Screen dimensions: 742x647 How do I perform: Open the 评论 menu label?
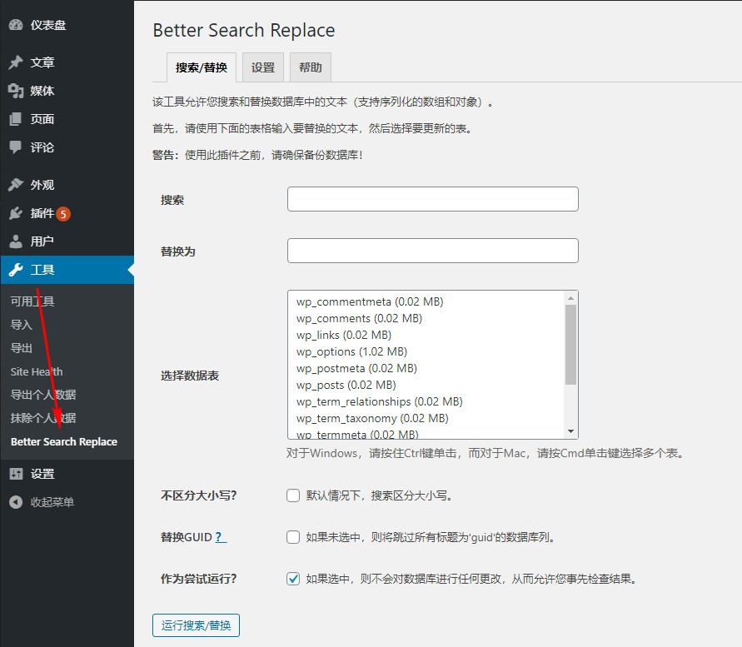[x=42, y=147]
